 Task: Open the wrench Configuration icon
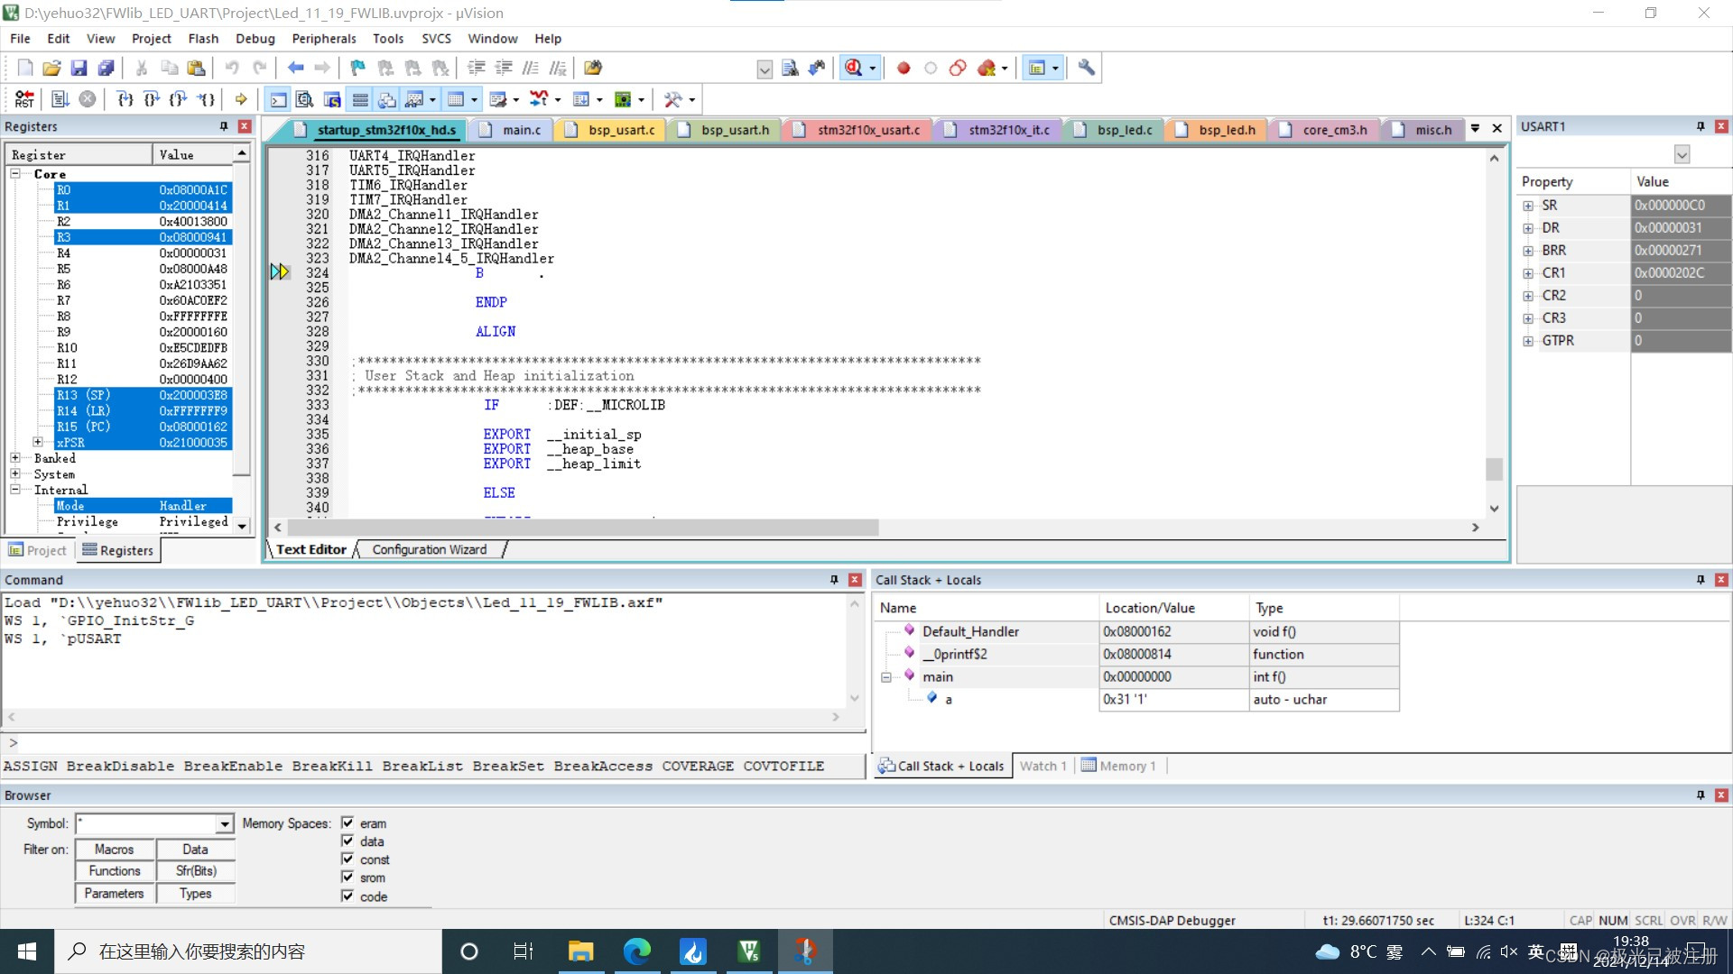(x=1086, y=68)
